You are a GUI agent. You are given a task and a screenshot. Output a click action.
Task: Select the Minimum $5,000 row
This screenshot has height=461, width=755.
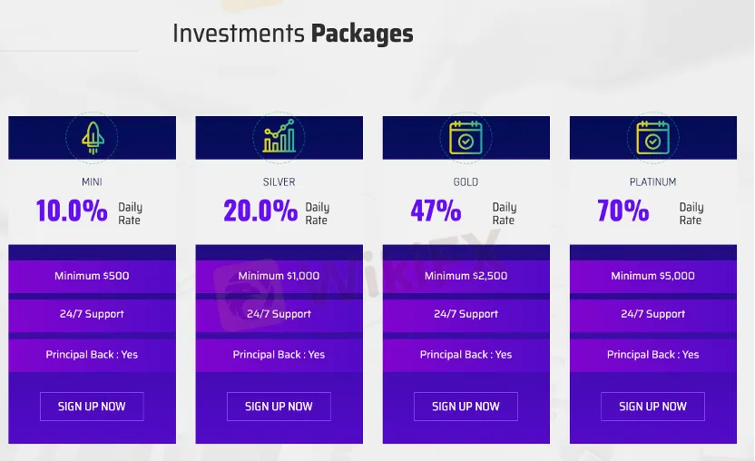click(652, 276)
